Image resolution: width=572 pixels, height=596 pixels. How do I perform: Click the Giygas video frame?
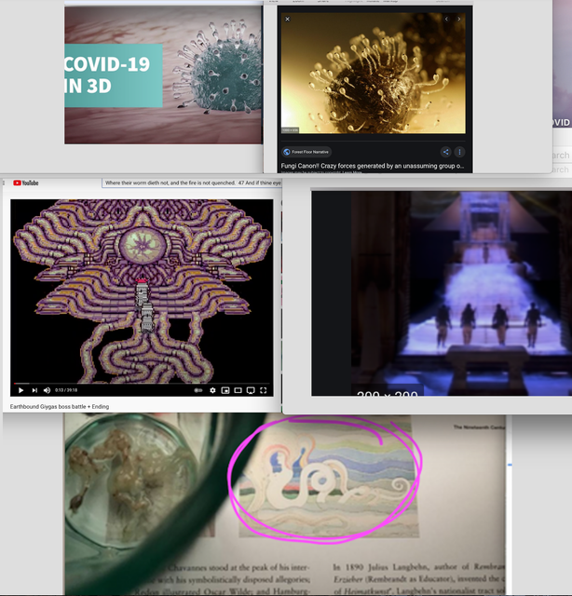142,291
